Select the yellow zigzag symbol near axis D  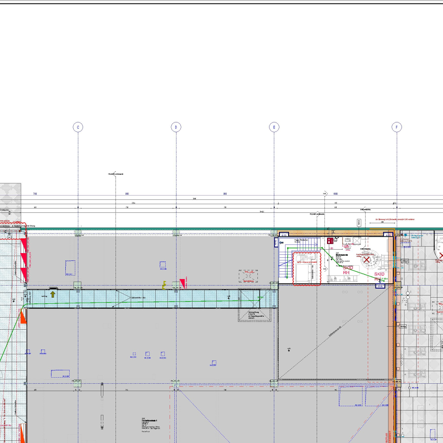point(164,285)
